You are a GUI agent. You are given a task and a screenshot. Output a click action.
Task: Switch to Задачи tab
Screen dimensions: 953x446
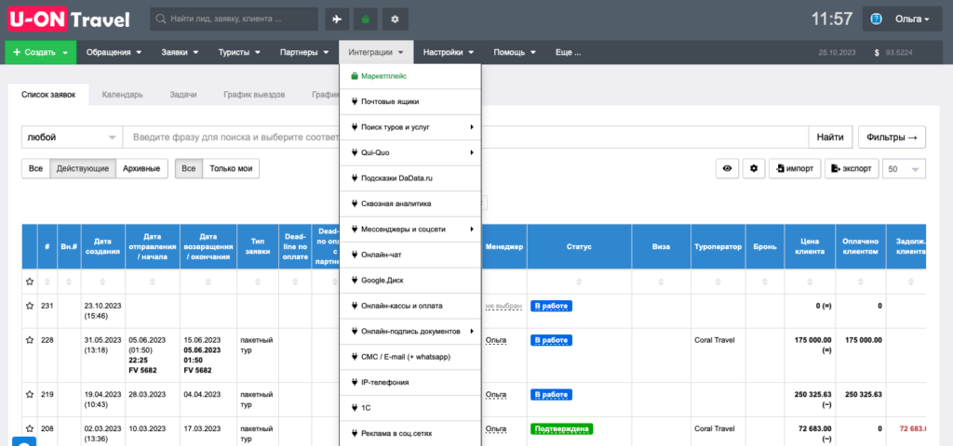click(x=183, y=95)
